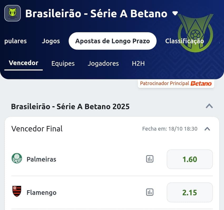
Task: Collapse the Brasileirão Série A Betano 2025 section
Action: pyautogui.click(x=209, y=106)
